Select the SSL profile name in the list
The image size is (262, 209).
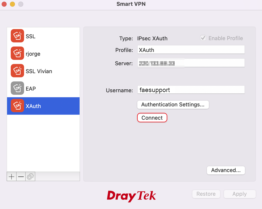coord(30,37)
